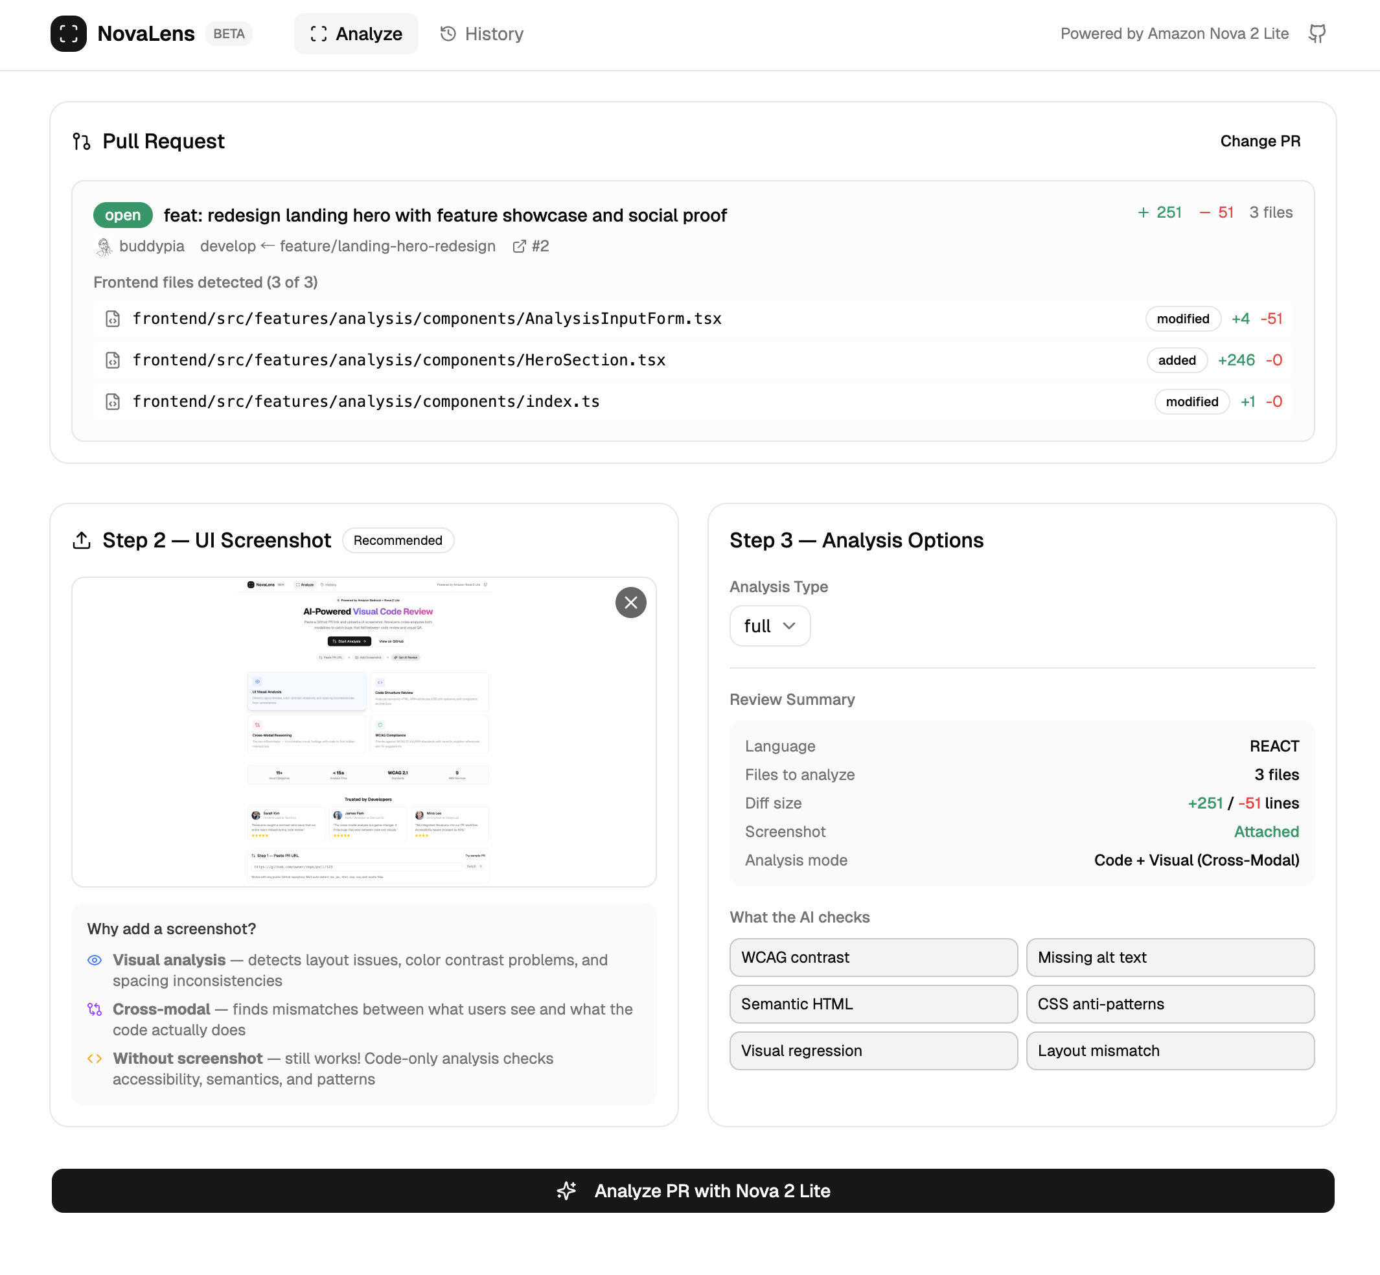The width and height of the screenshot is (1380, 1275).
Task: Remove the uploaded screenshot with X button
Action: tap(630, 603)
